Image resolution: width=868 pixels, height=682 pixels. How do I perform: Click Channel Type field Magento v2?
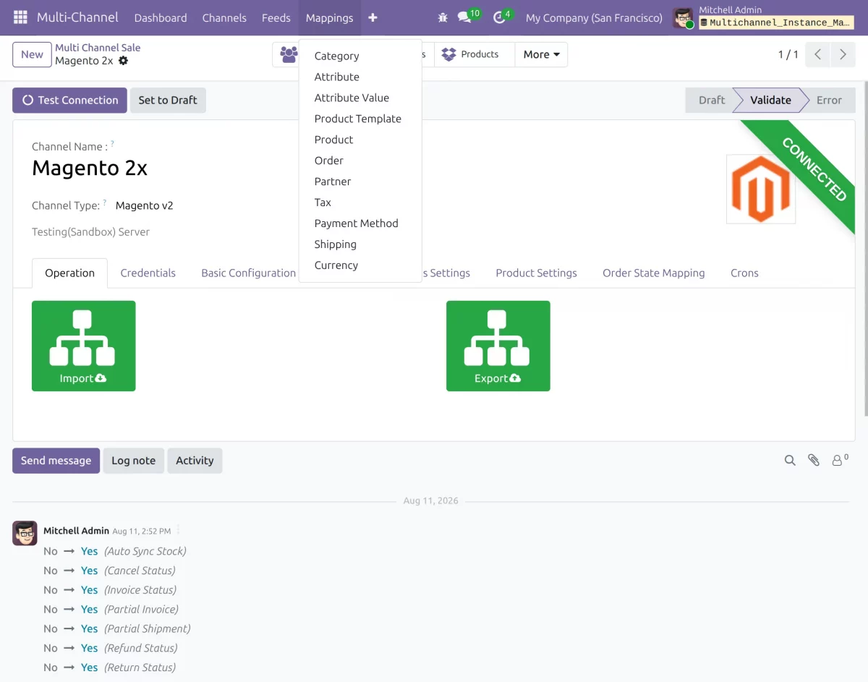click(145, 205)
